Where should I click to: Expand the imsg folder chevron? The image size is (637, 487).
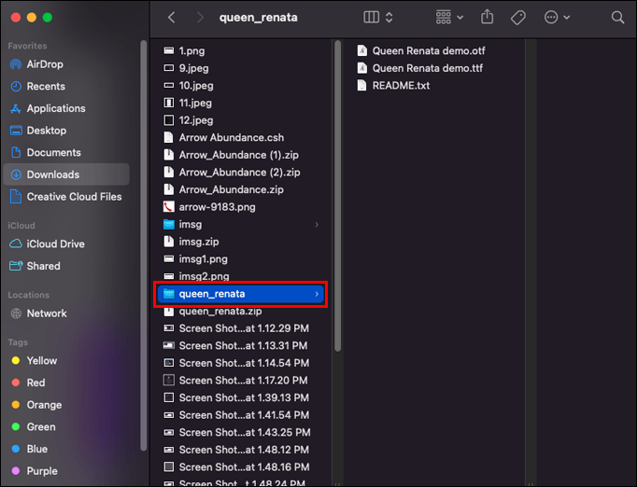tap(317, 225)
